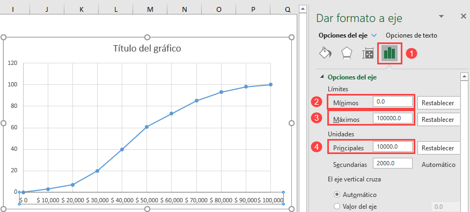Collapse the Opciones del eje section
This screenshot has height=212, width=470.
pyautogui.click(x=322, y=77)
